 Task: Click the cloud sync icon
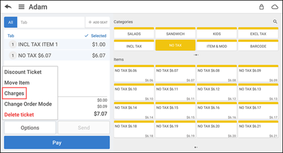(275, 7)
